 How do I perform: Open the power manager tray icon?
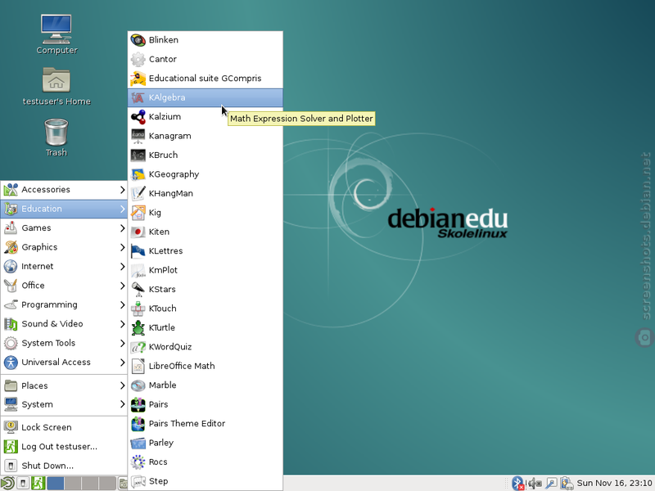[x=567, y=484]
